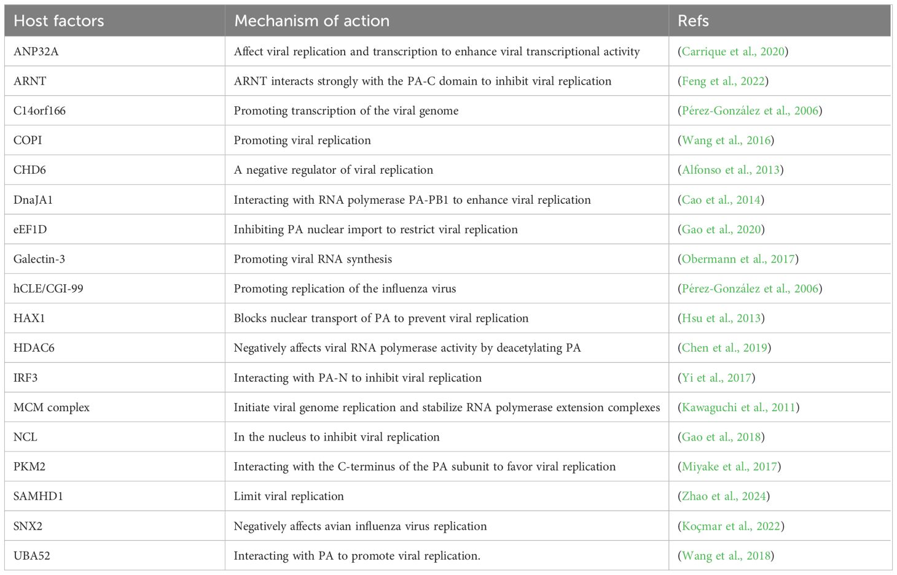Viewport: 897px width, 575px height.
Task: Follow the Kawaguchi et al., 2011 link
Action: coord(739,407)
